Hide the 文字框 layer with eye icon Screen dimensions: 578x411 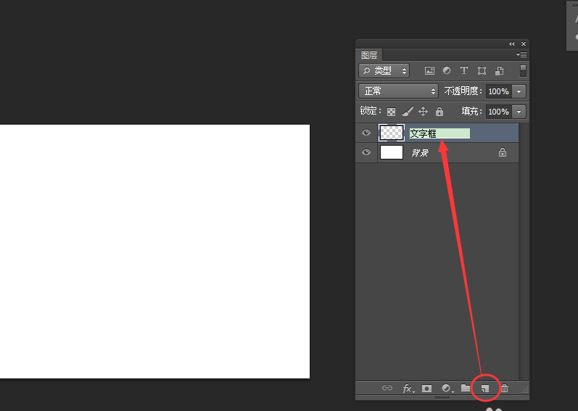(366, 133)
